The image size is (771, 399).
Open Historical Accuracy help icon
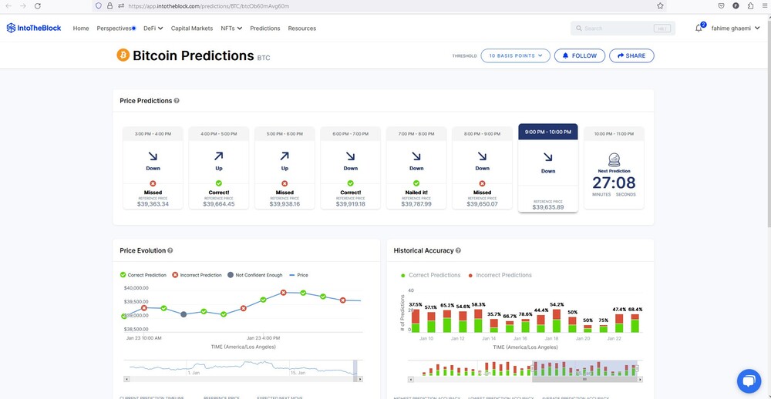458,250
